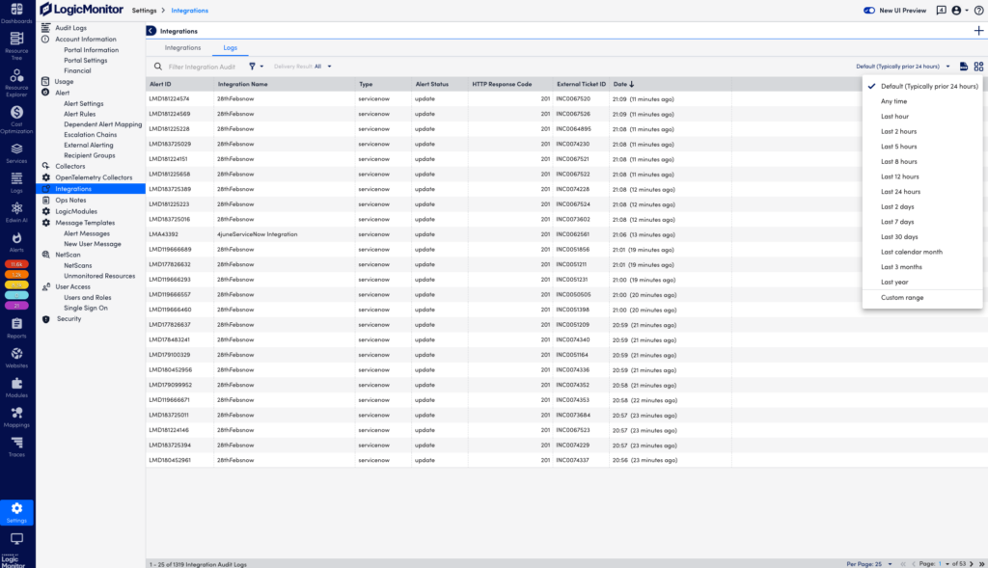The image size is (988, 568).
Task: Open Users and Roles settings item
Action: pyautogui.click(x=87, y=298)
